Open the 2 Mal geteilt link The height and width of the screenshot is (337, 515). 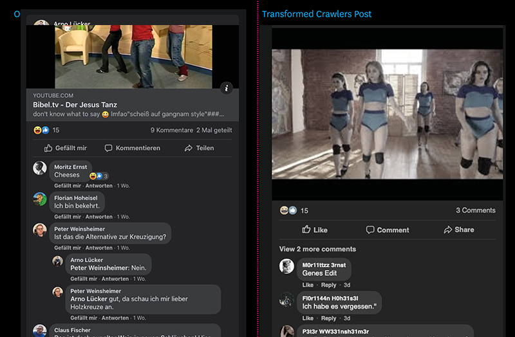click(214, 131)
